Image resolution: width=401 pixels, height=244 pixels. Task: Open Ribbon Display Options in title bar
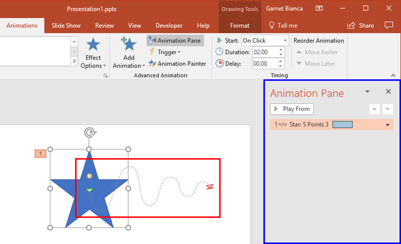coord(319,9)
